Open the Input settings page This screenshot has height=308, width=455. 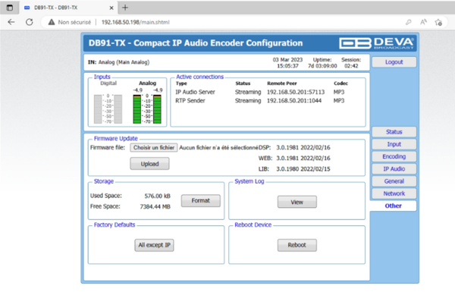click(394, 144)
